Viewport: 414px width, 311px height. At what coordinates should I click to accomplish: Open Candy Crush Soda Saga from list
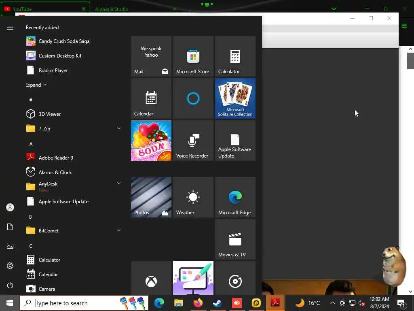[x=74, y=41]
